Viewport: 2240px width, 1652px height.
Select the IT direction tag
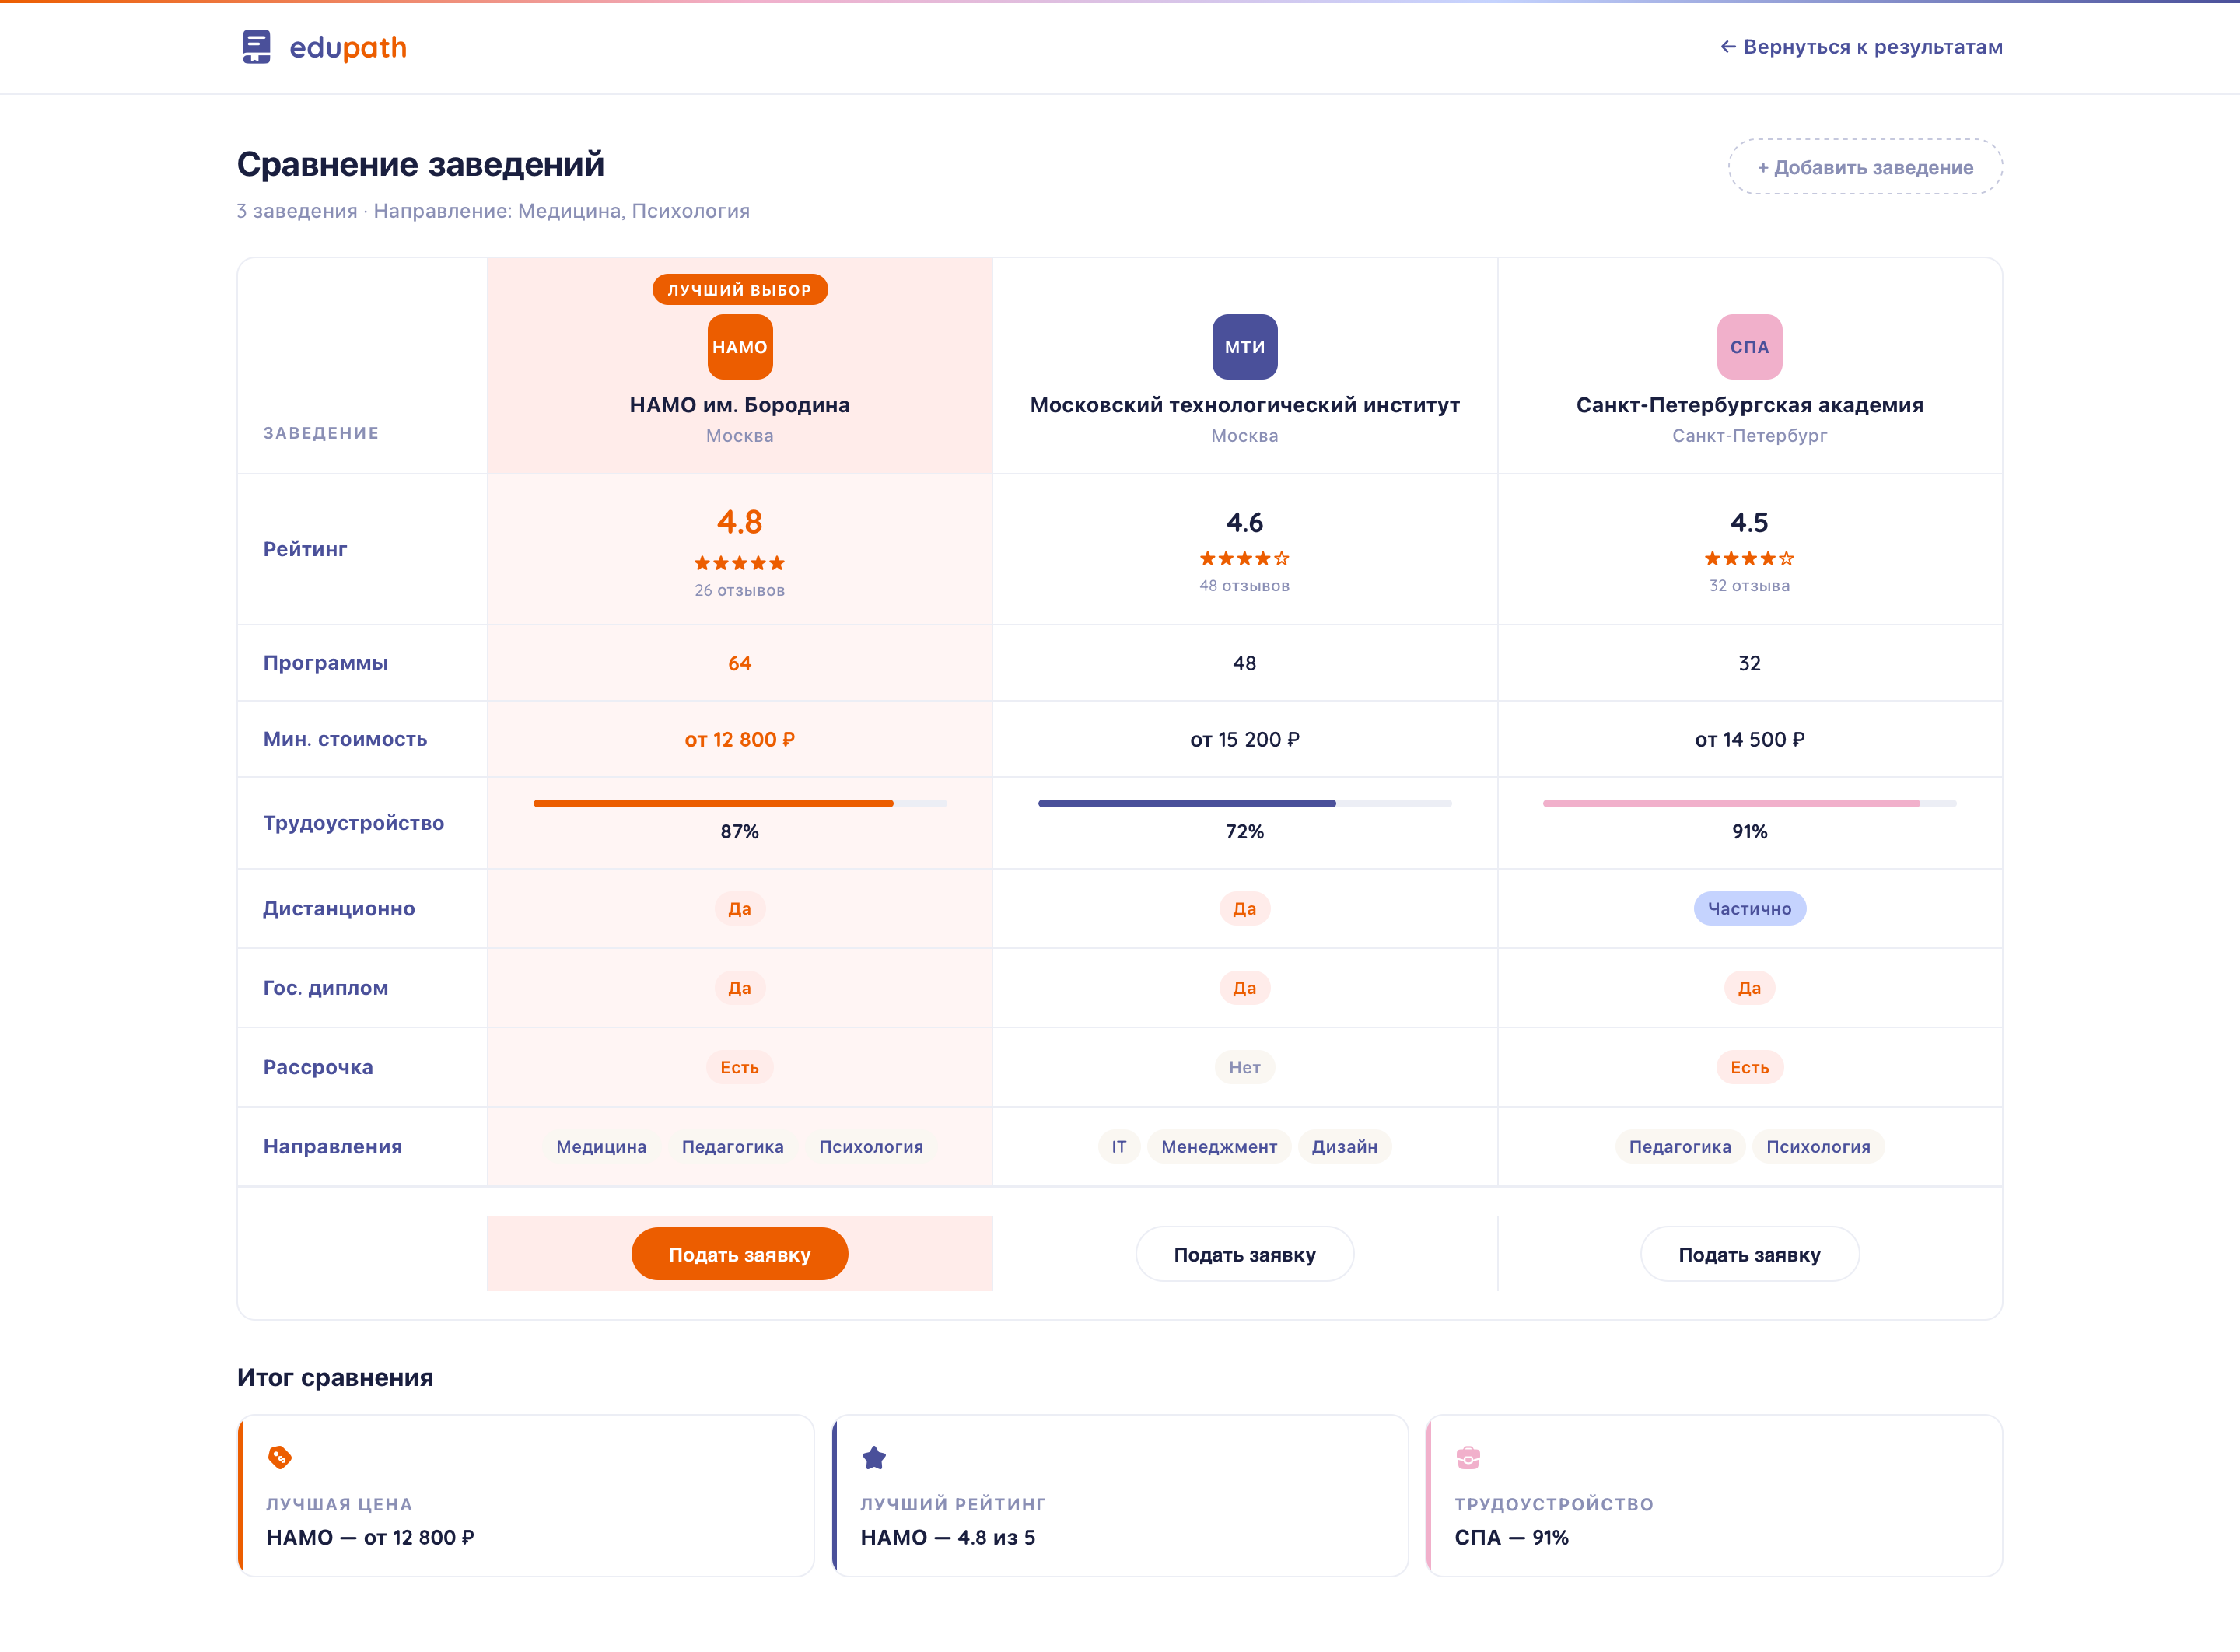1119,1147
